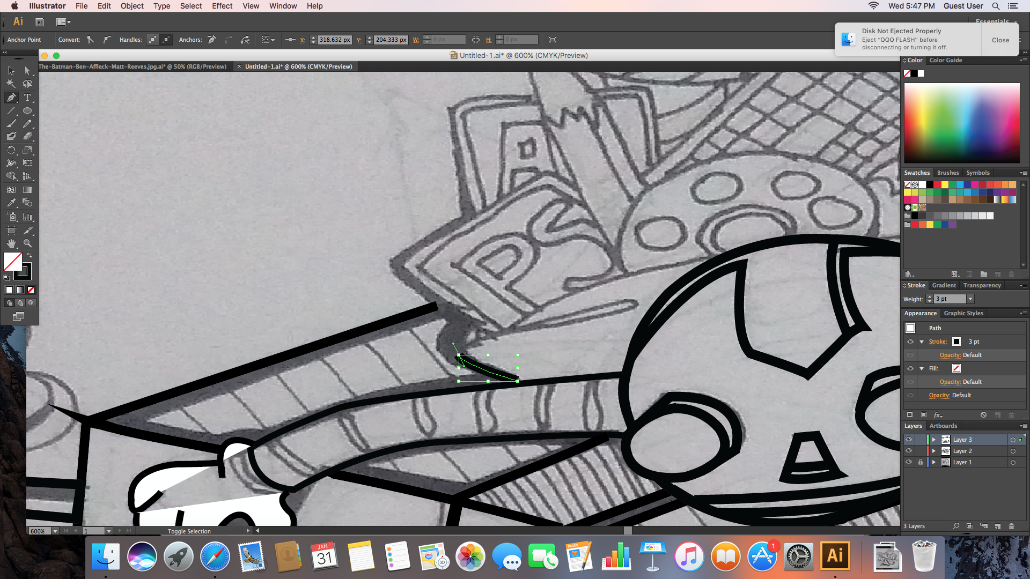This screenshot has width=1030, height=579.
Task: Expand Layer 3 disclosure triangle
Action: click(x=934, y=440)
